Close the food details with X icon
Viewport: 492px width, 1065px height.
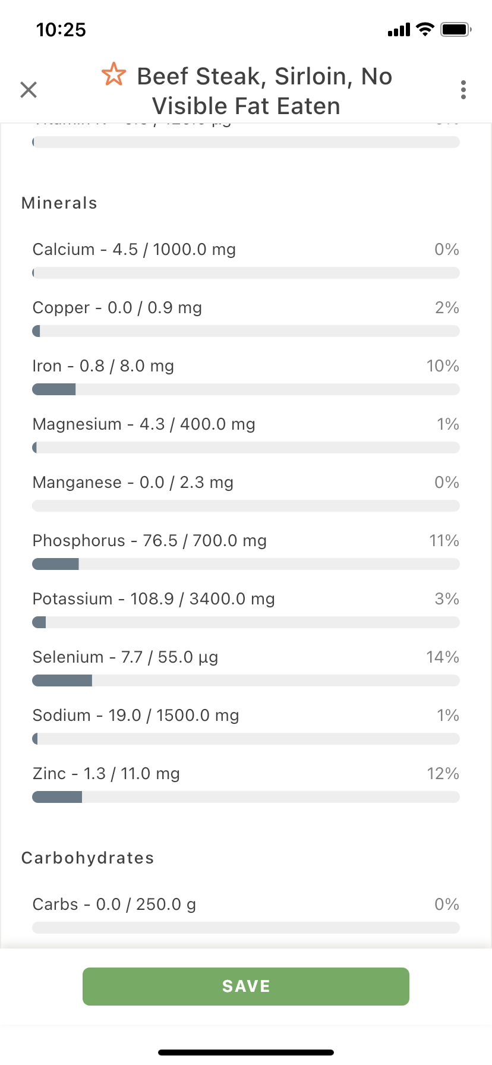coord(29,90)
